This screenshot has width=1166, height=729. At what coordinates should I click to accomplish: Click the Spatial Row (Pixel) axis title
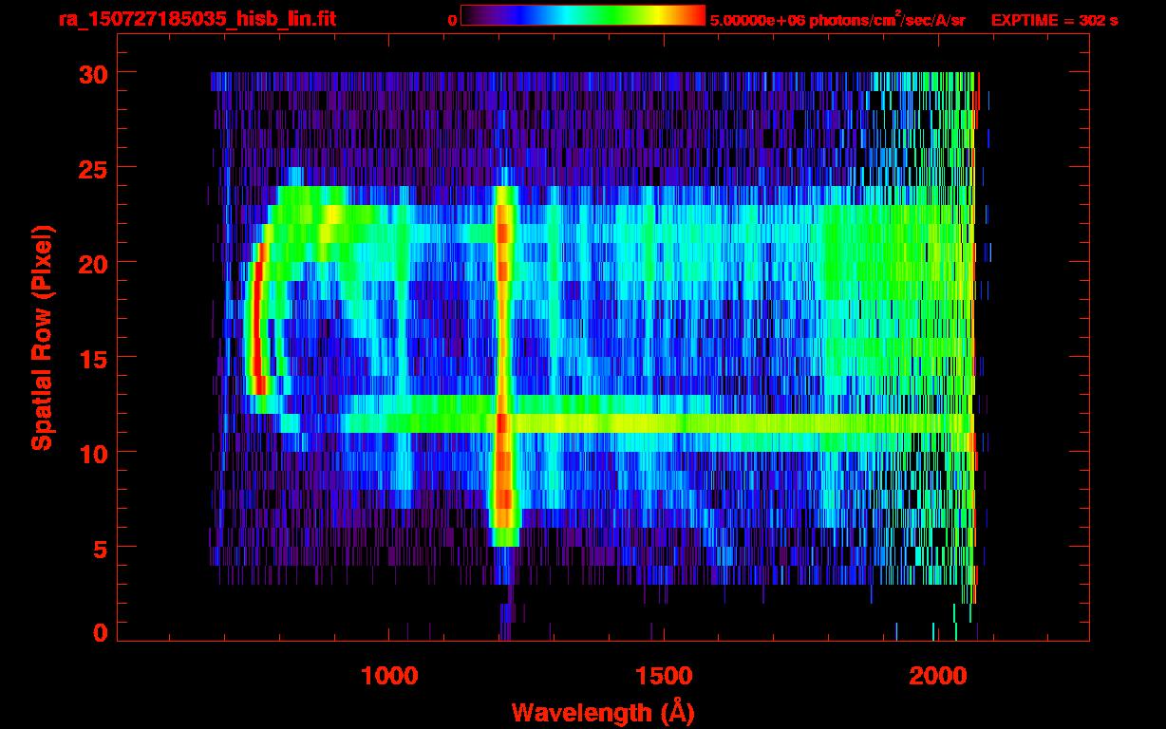tap(41, 338)
